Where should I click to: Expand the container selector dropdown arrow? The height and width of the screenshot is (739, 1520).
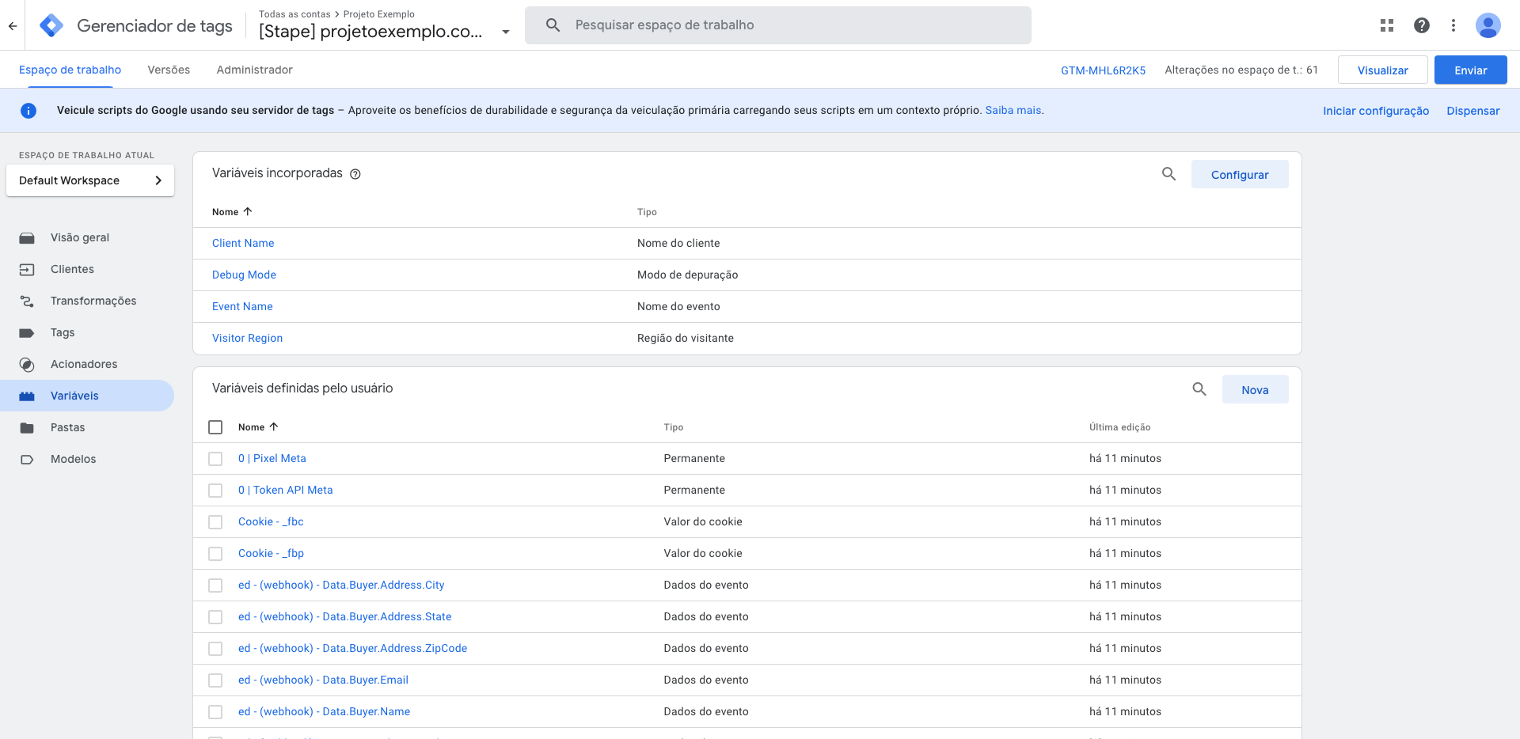coord(506,32)
